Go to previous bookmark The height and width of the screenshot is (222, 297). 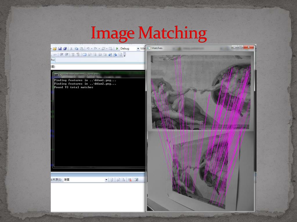coord(90,55)
